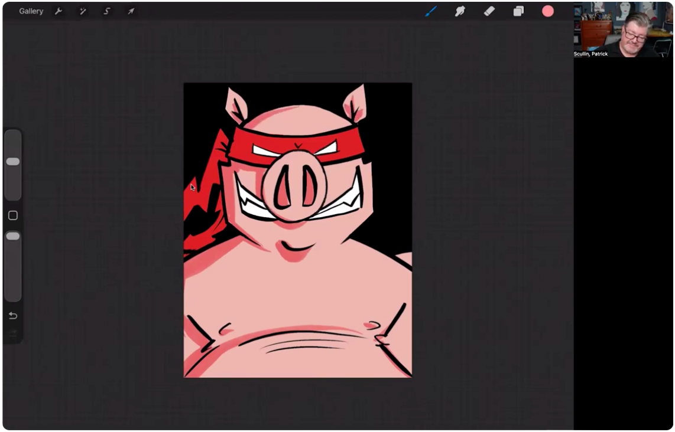The height and width of the screenshot is (432, 675).
Task: Click the Scullin, Patrick name label
Action: coord(590,54)
